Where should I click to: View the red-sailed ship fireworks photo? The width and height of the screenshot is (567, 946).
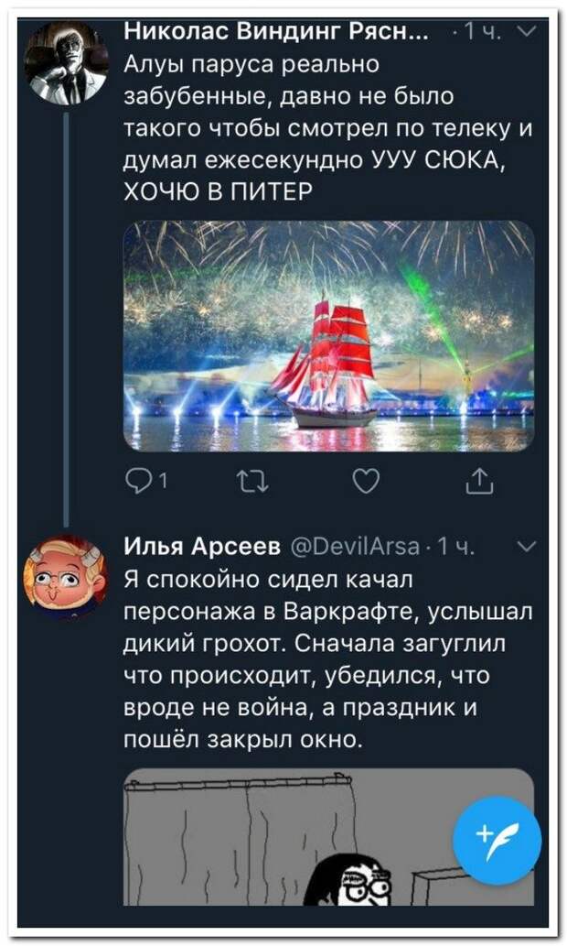click(329, 336)
